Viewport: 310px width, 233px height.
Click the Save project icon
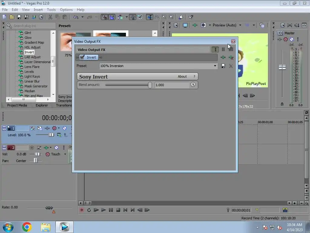click(x=19, y=17)
